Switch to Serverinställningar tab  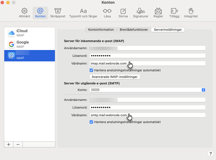pos(168,30)
